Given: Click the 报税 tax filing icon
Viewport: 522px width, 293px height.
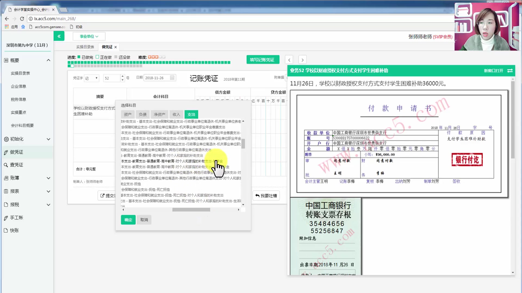Looking at the screenshot, I should (x=6, y=205).
